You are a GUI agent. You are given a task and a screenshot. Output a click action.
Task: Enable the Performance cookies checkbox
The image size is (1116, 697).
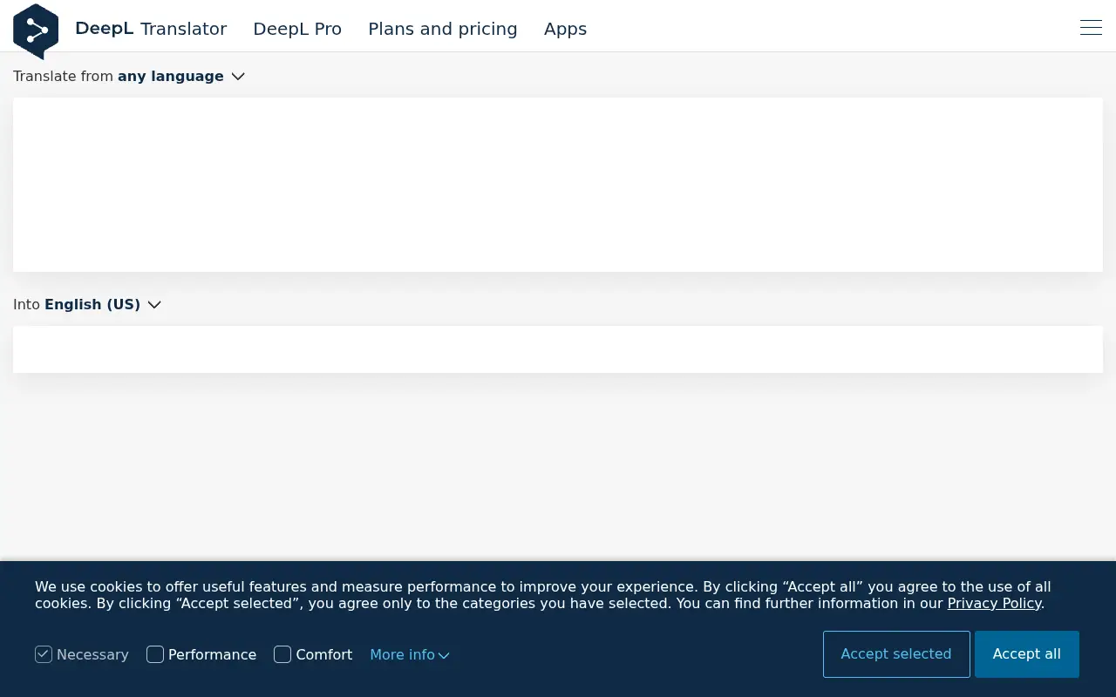tap(155, 654)
